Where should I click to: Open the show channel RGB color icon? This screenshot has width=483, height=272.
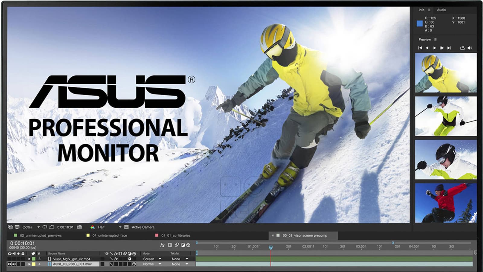92,227
